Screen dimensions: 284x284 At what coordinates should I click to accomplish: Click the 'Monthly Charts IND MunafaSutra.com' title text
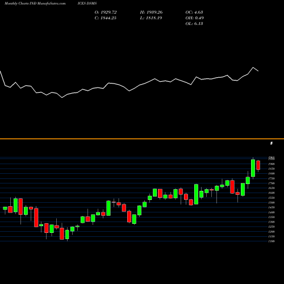click(x=35, y=3)
